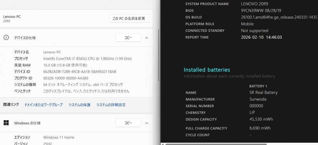The height and width of the screenshot is (145, 318).
Task: Click the 関連リンク label
Action: point(11,105)
